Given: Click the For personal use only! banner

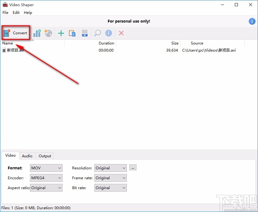Looking at the screenshot, I should pyautogui.click(x=129, y=21).
